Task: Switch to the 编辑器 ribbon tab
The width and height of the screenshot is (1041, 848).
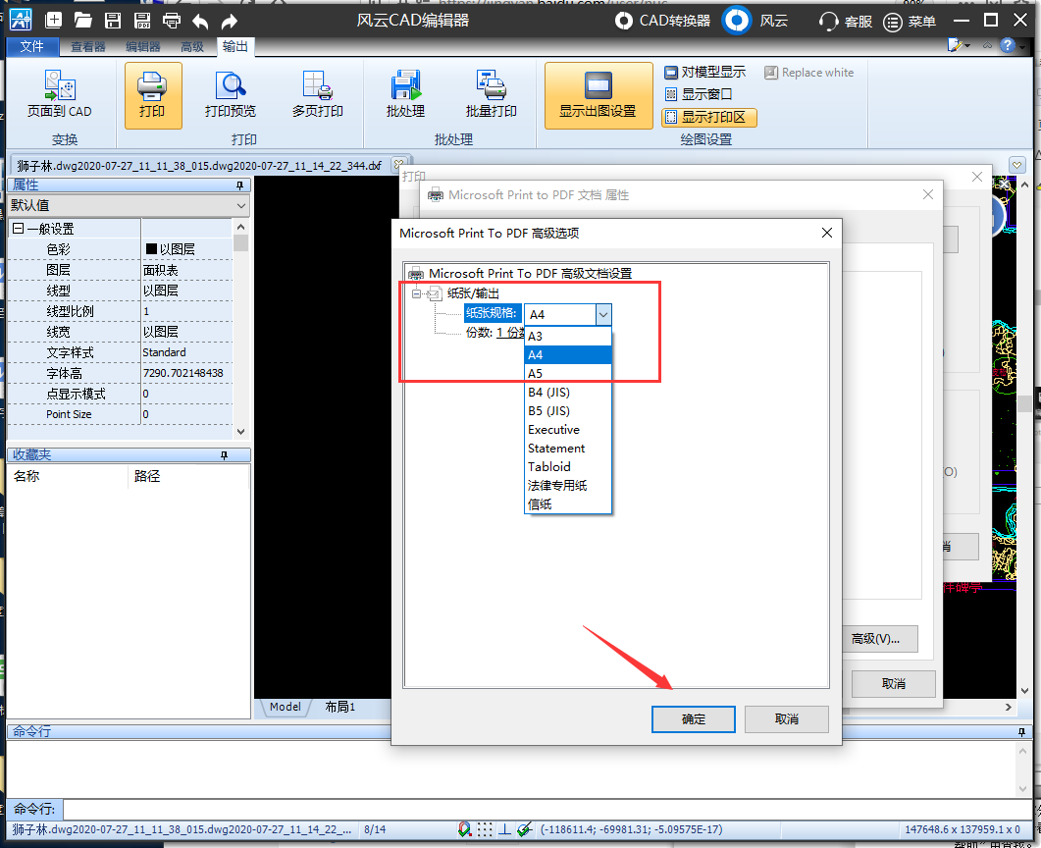Action: tap(142, 46)
